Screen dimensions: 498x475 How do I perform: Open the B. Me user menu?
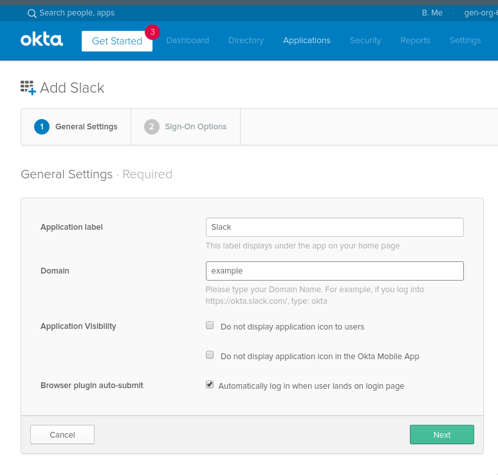432,13
